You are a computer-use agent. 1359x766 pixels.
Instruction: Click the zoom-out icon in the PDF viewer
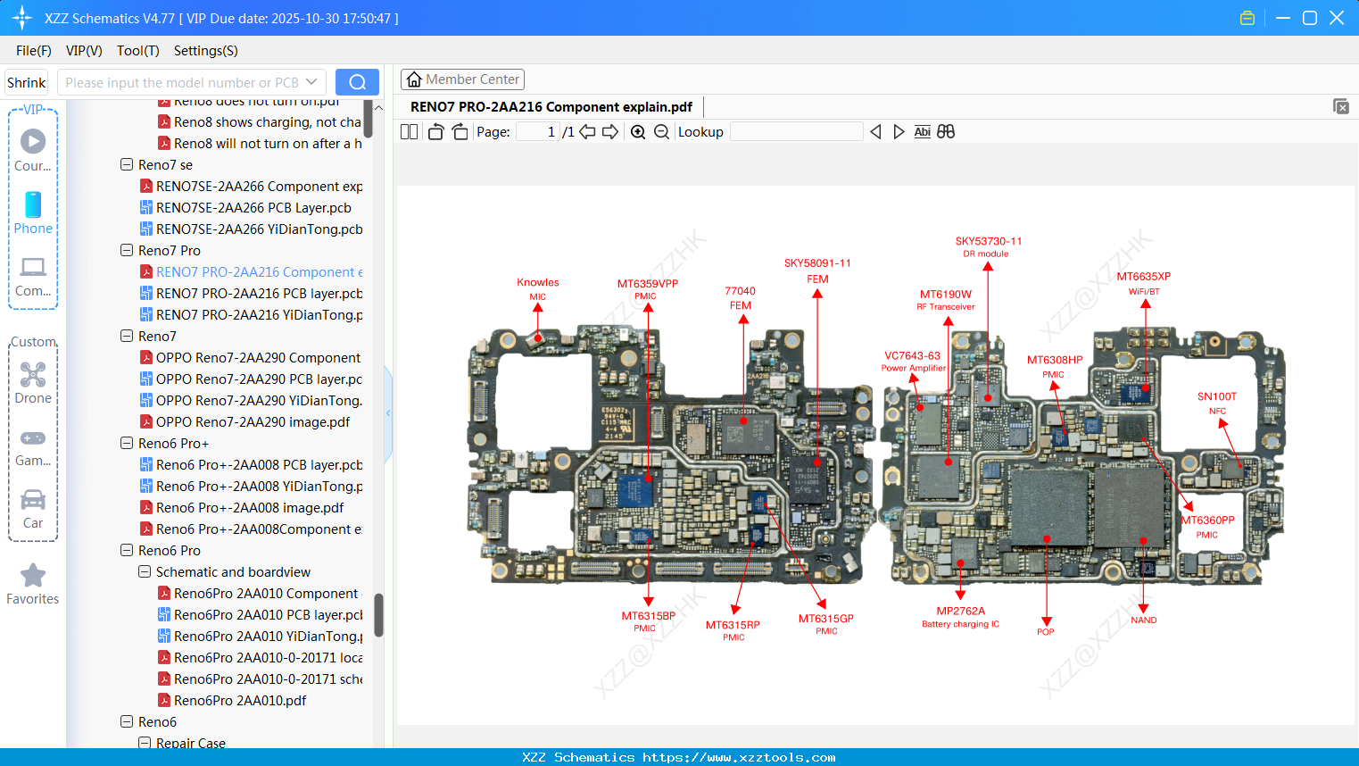click(661, 131)
